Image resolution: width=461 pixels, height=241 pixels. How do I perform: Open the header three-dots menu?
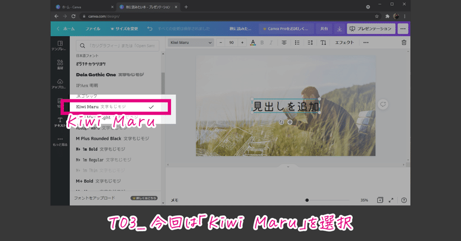tap(403, 29)
